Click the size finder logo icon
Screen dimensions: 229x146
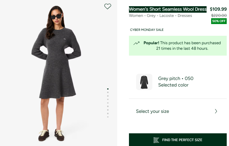click(x=156, y=140)
